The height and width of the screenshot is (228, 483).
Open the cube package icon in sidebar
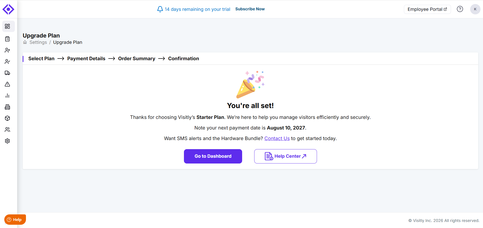coord(8,118)
